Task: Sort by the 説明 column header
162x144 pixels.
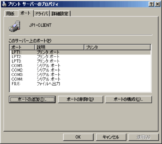Action: pos(59,47)
